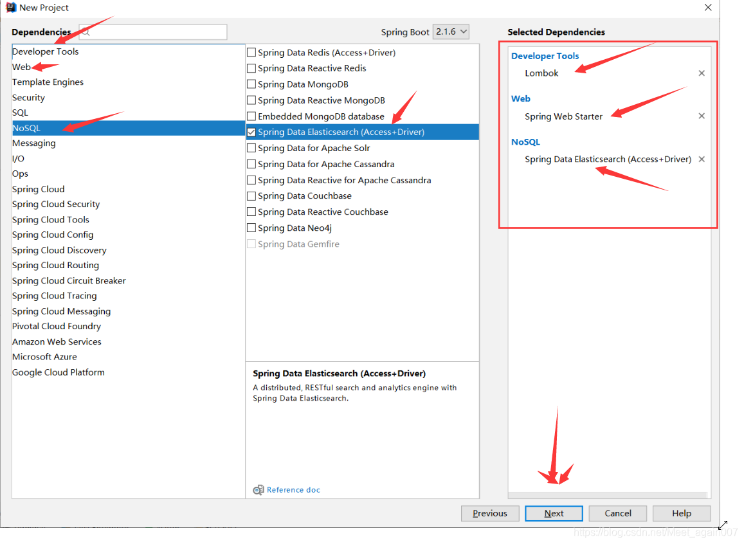Tick Spring Data Reactive Couchbase
This screenshot has width=744, height=544.
click(251, 212)
